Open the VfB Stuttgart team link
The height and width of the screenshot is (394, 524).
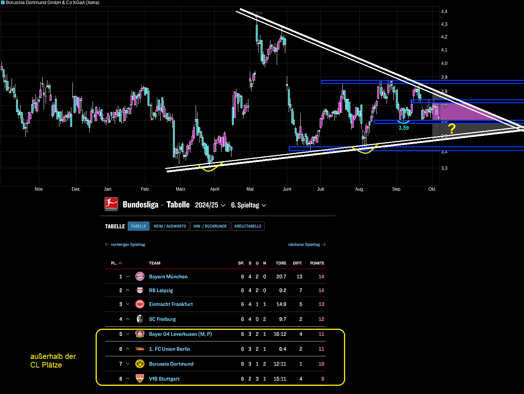(x=164, y=379)
